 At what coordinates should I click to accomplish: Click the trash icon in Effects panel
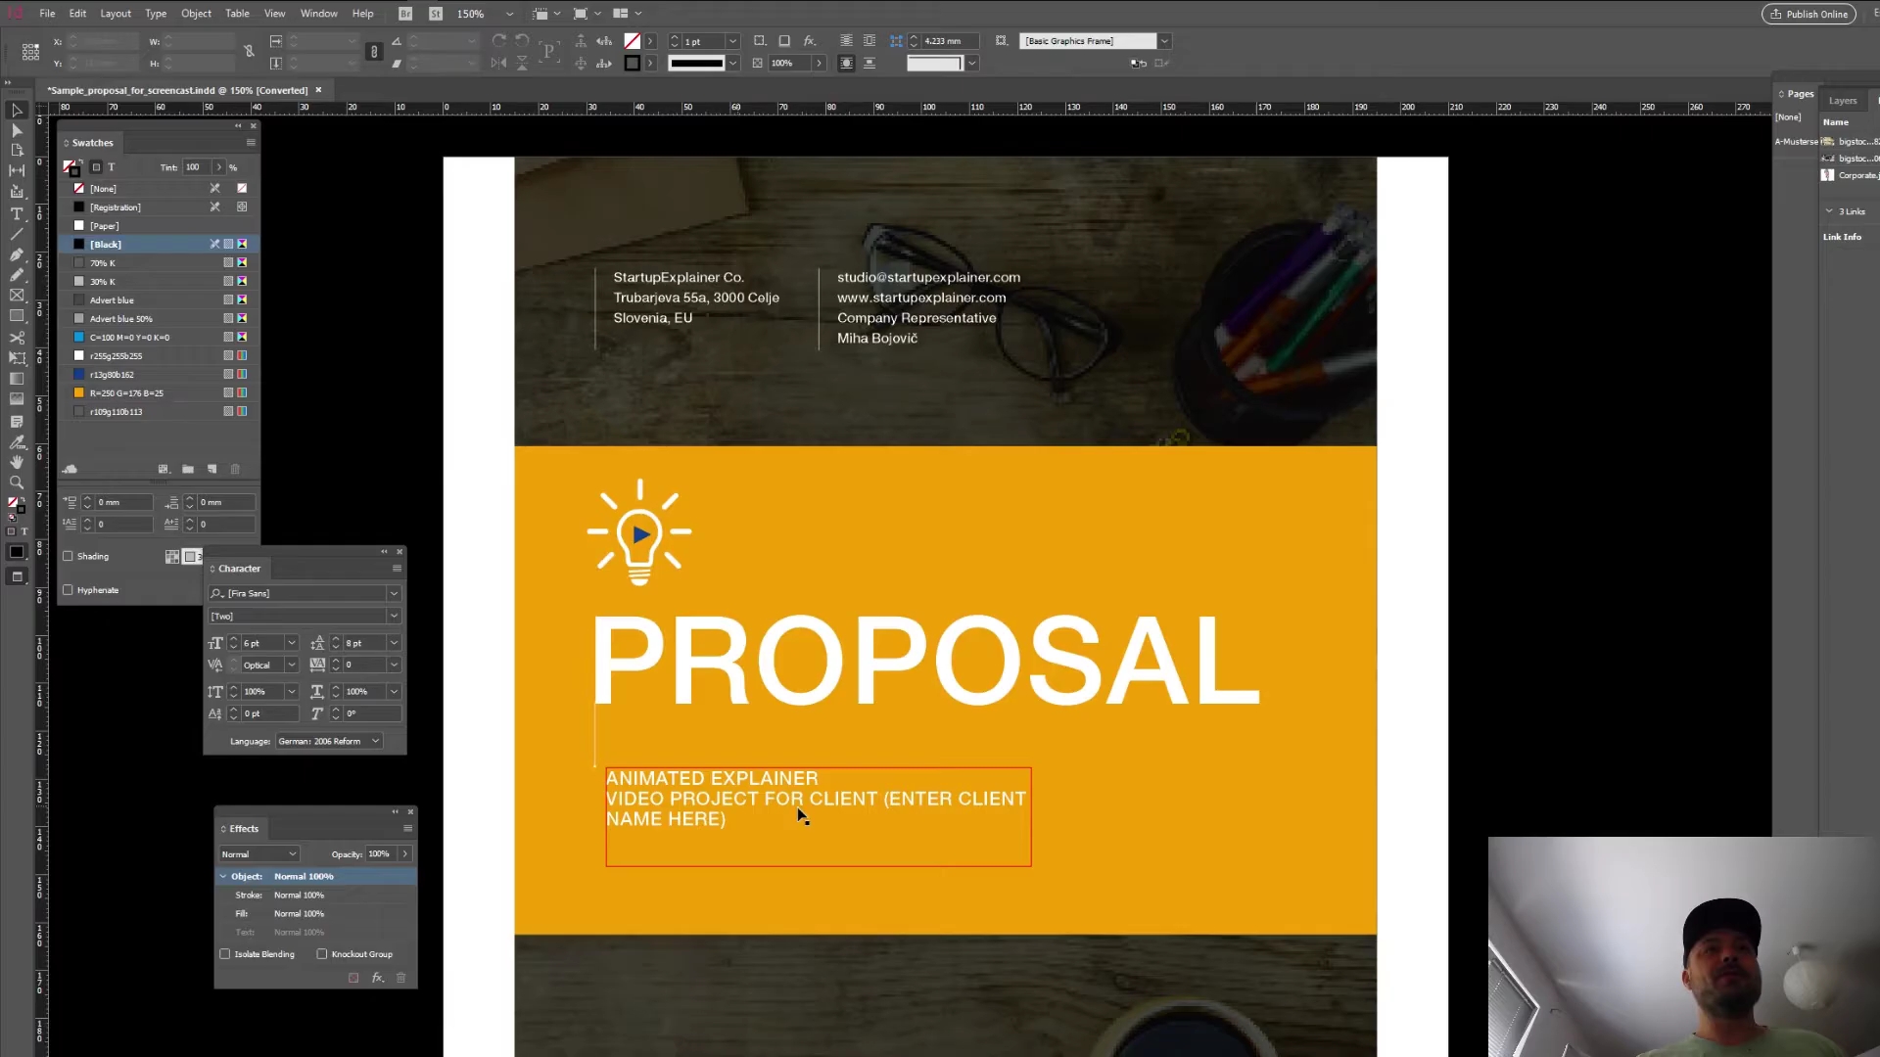pos(401,978)
